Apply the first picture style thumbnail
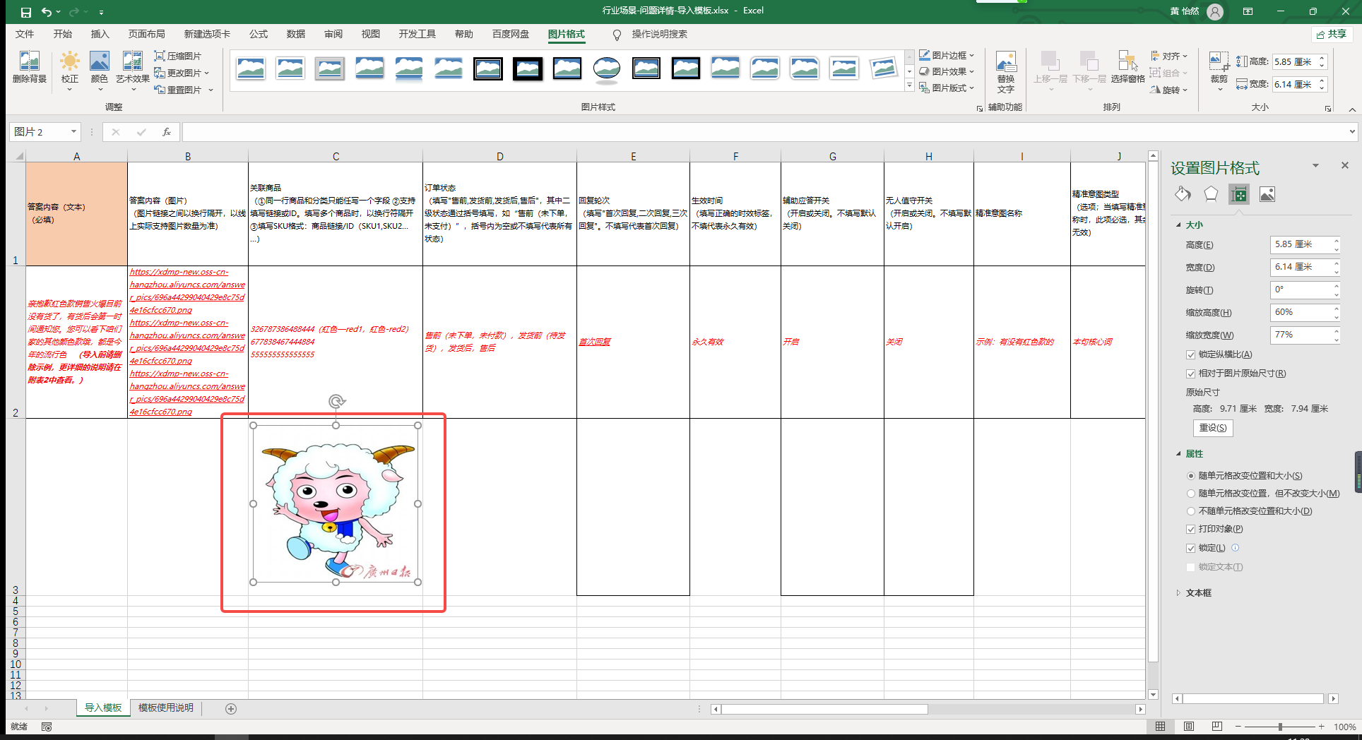1362x740 pixels. coord(251,68)
